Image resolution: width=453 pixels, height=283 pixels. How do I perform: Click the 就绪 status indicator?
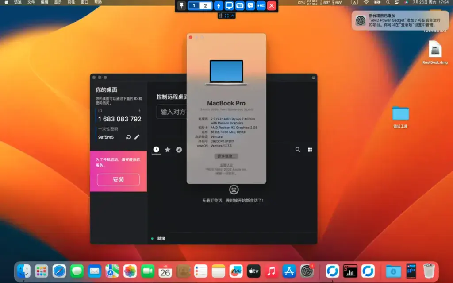click(x=161, y=238)
